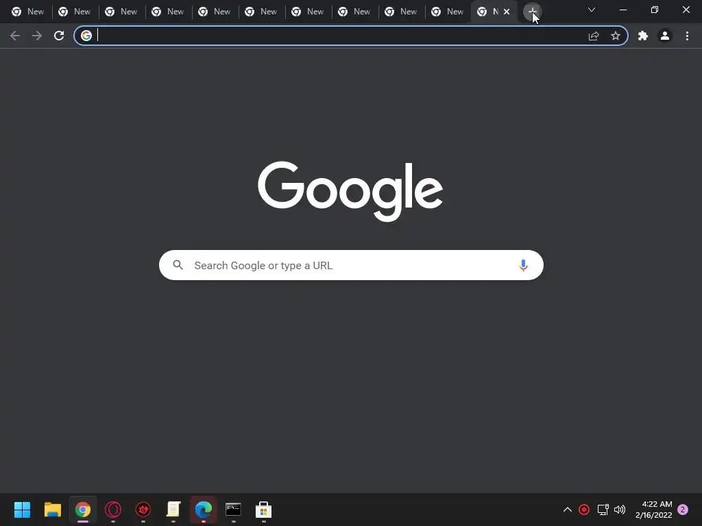Open the volume tray icon
The height and width of the screenshot is (526, 702).
(620, 510)
